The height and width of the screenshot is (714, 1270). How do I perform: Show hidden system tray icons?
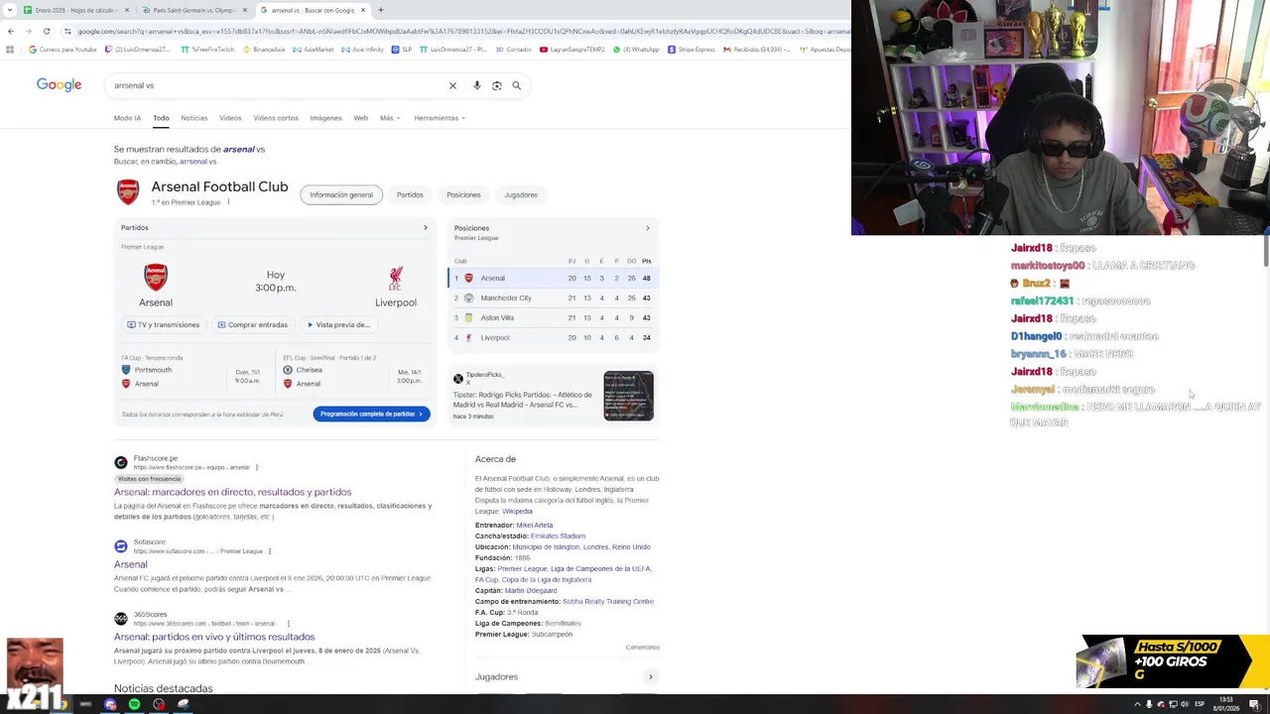[1137, 704]
